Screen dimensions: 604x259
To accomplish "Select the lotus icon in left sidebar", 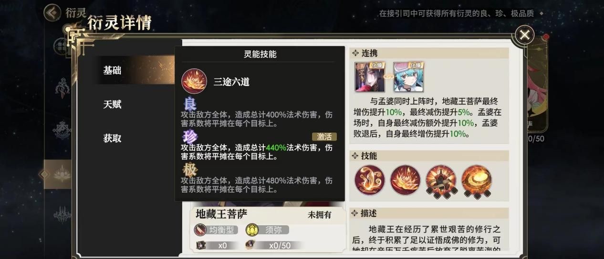I will (62, 174).
